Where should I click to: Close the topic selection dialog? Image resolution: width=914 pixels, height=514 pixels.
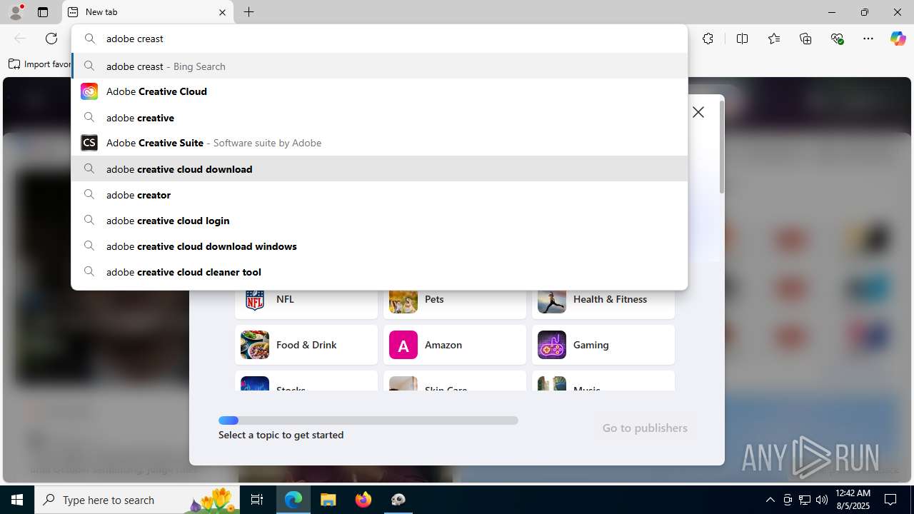point(698,112)
